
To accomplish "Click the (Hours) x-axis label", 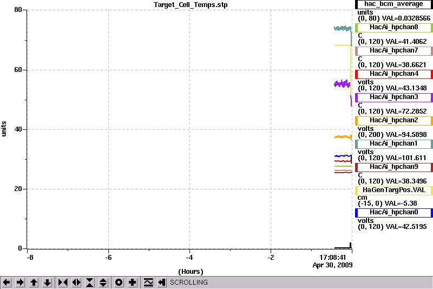I will (191, 272).
